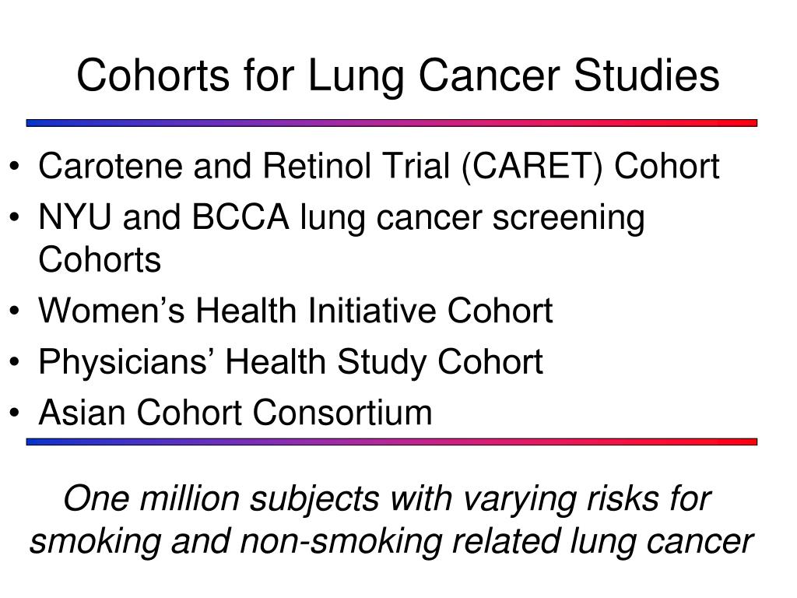Click the bullet point before NYU

[x=14, y=218]
